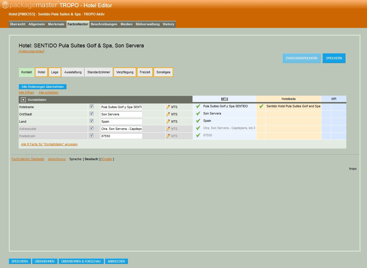The width and height of the screenshot is (367, 268).
Task: Open the Sonstiges category tab
Action: [x=163, y=72]
